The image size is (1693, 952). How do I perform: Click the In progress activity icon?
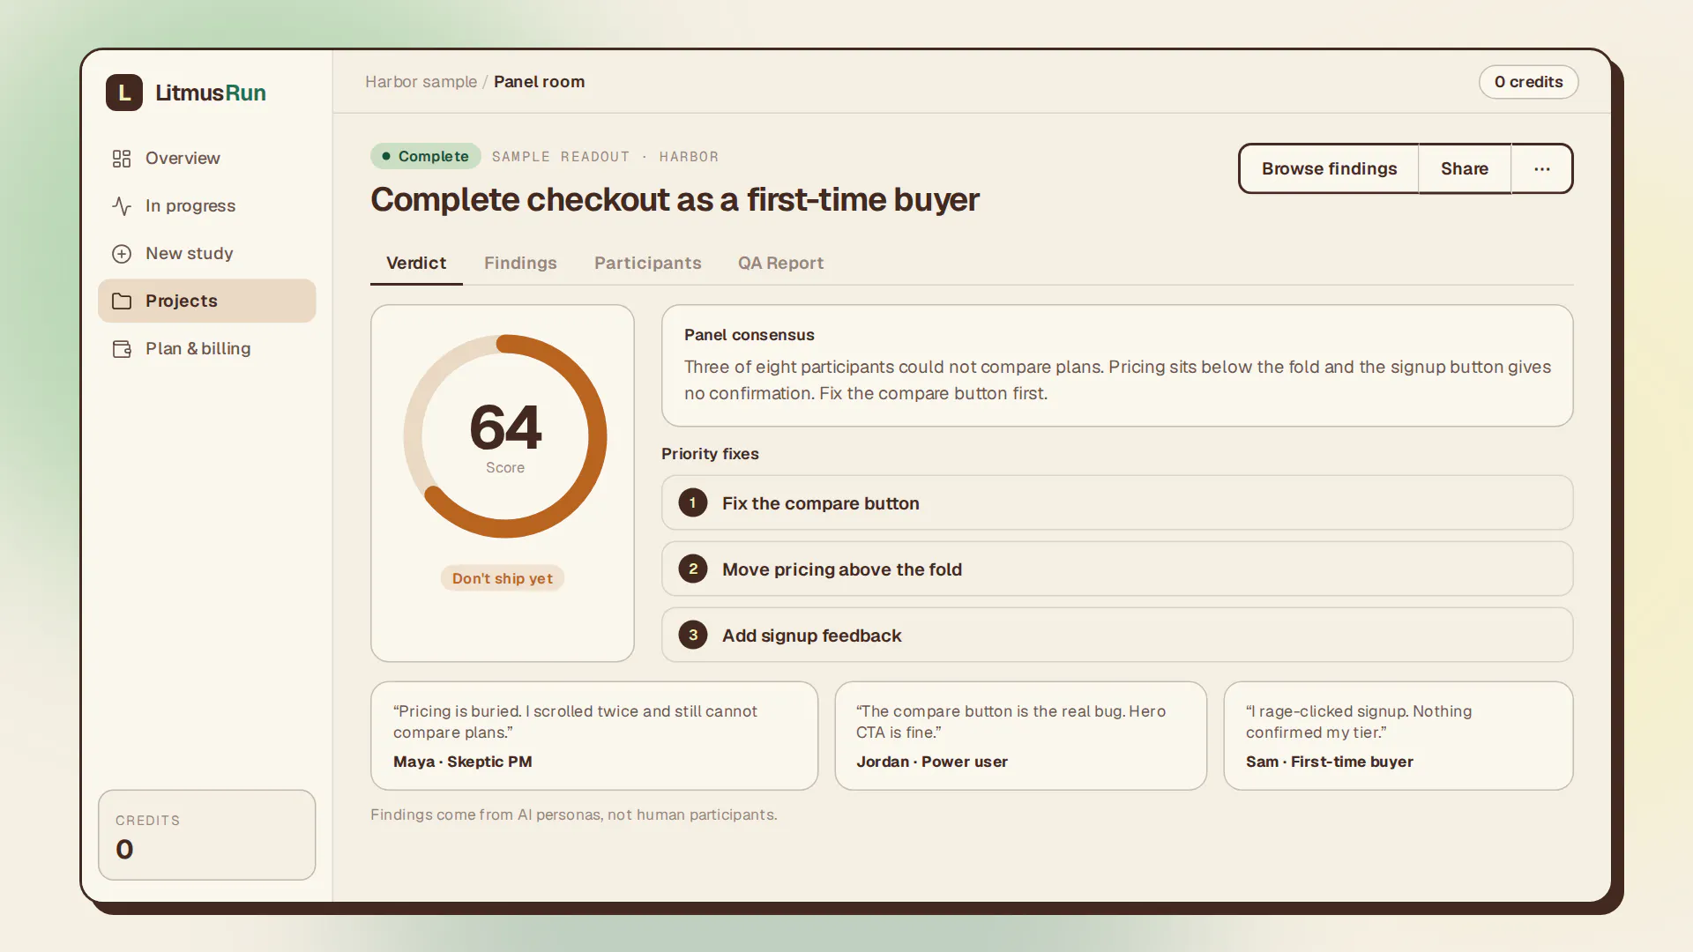click(122, 206)
